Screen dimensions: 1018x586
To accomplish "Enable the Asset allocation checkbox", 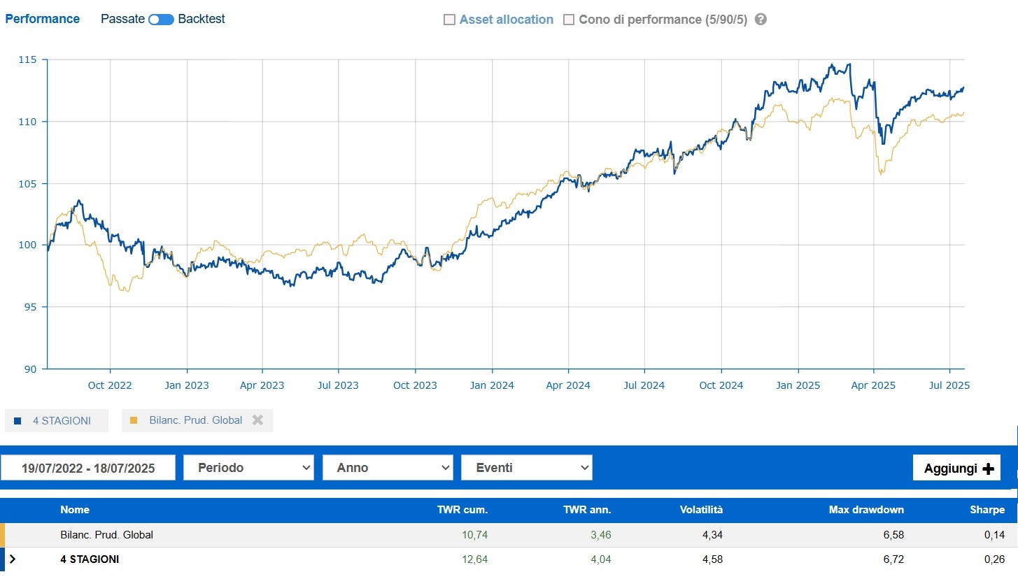I will click(x=450, y=20).
